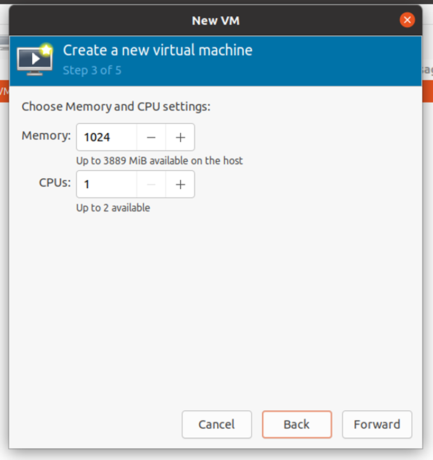This screenshot has width=433, height=460.
Task: Click the CPUs: label
Action: click(55, 183)
